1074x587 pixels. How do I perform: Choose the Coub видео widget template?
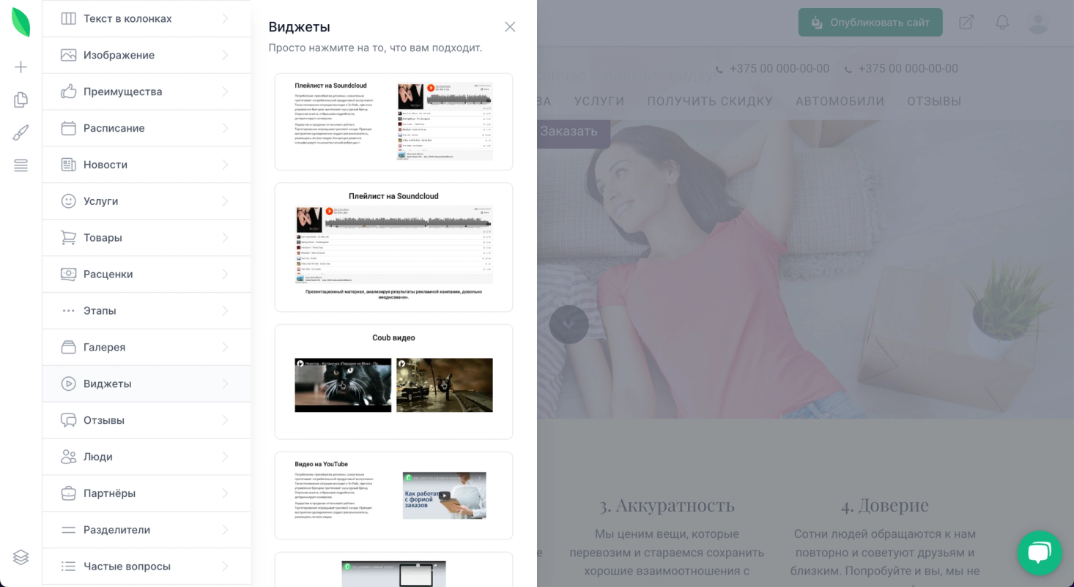(x=393, y=382)
